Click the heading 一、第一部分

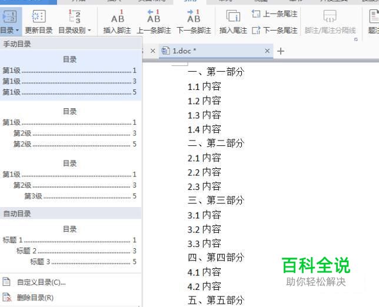[216, 72]
